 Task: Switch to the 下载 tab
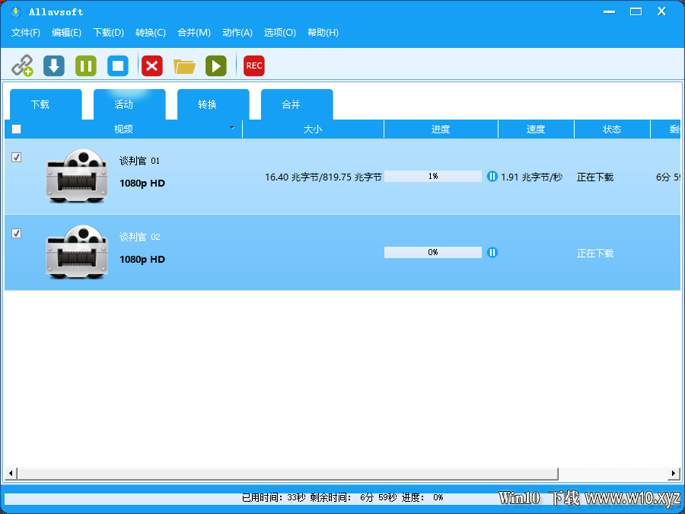46,104
